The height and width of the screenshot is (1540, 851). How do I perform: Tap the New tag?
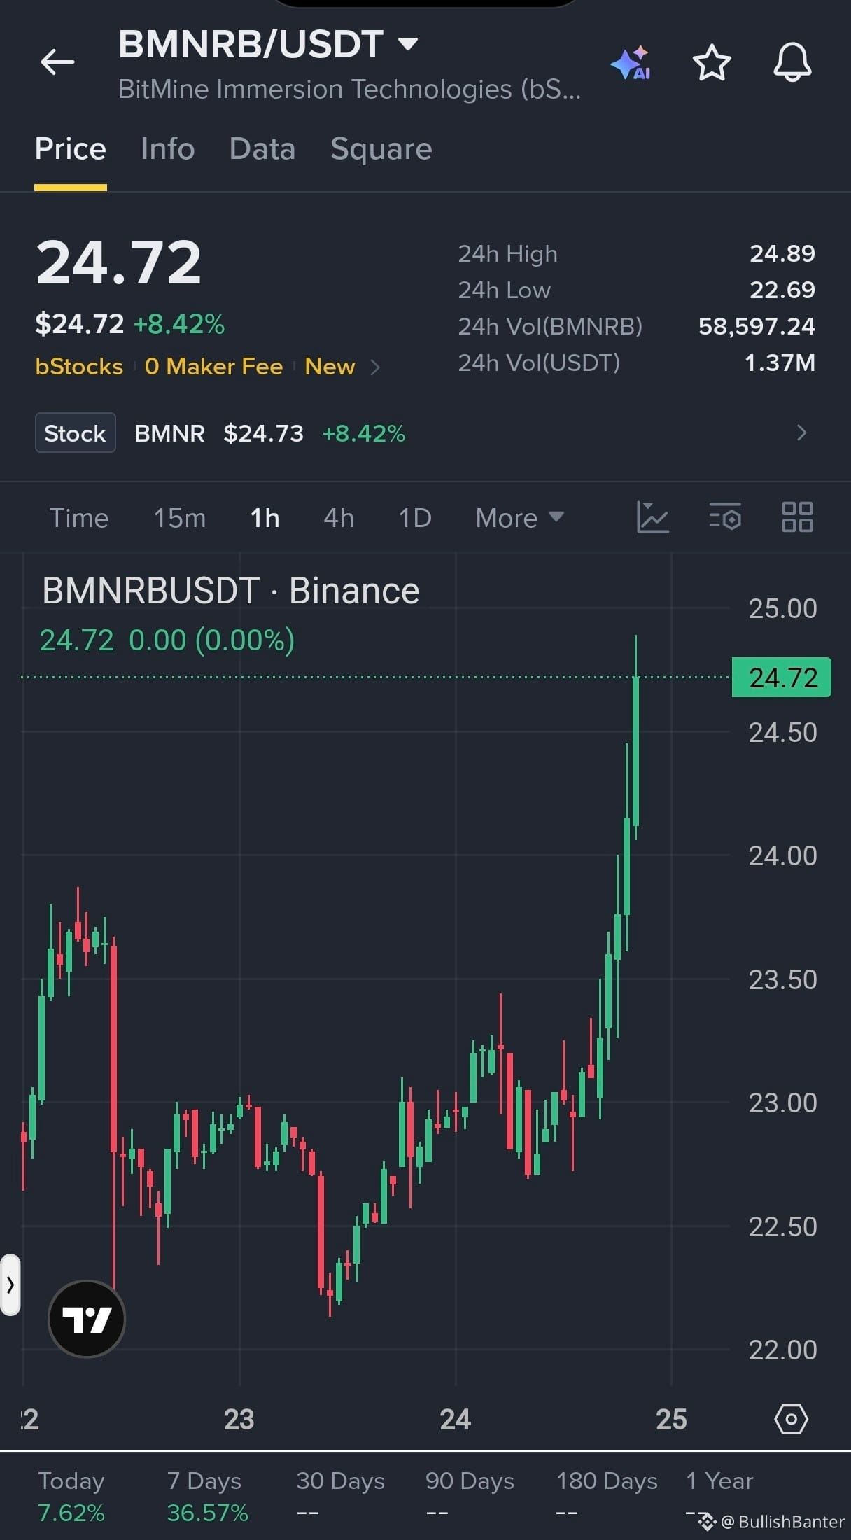pyautogui.click(x=330, y=366)
